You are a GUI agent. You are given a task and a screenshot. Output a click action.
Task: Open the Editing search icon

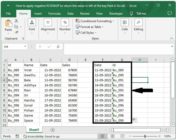[x=138, y=23]
